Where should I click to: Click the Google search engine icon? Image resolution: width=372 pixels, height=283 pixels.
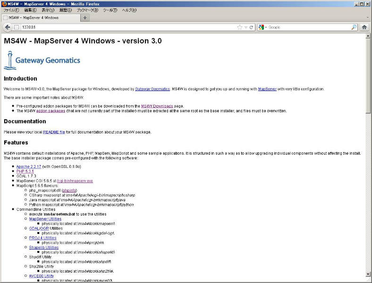[262, 27]
